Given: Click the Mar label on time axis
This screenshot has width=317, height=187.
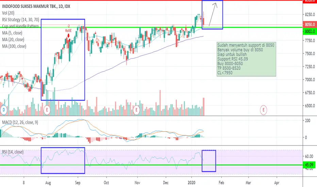Looking at the screenshot, I should click(248, 183).
